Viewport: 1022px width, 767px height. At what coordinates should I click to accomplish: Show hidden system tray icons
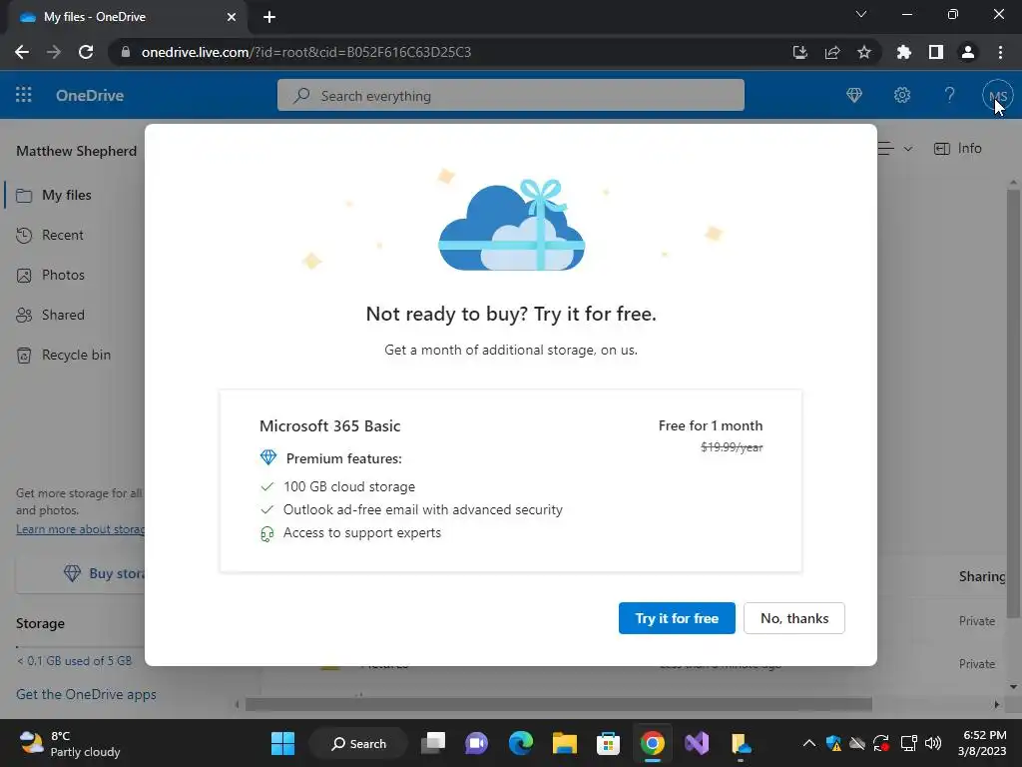pos(808,743)
